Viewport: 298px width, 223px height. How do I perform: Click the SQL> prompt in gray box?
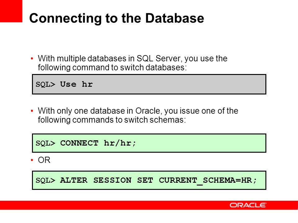45,84
